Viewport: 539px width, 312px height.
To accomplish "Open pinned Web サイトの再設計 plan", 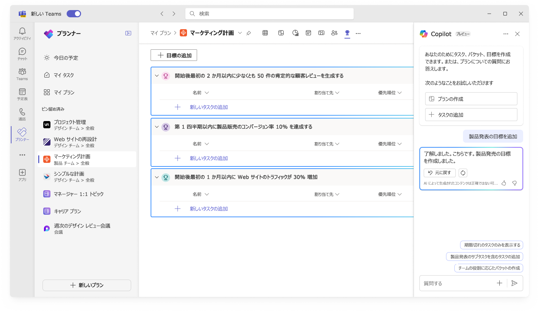I will (x=87, y=142).
